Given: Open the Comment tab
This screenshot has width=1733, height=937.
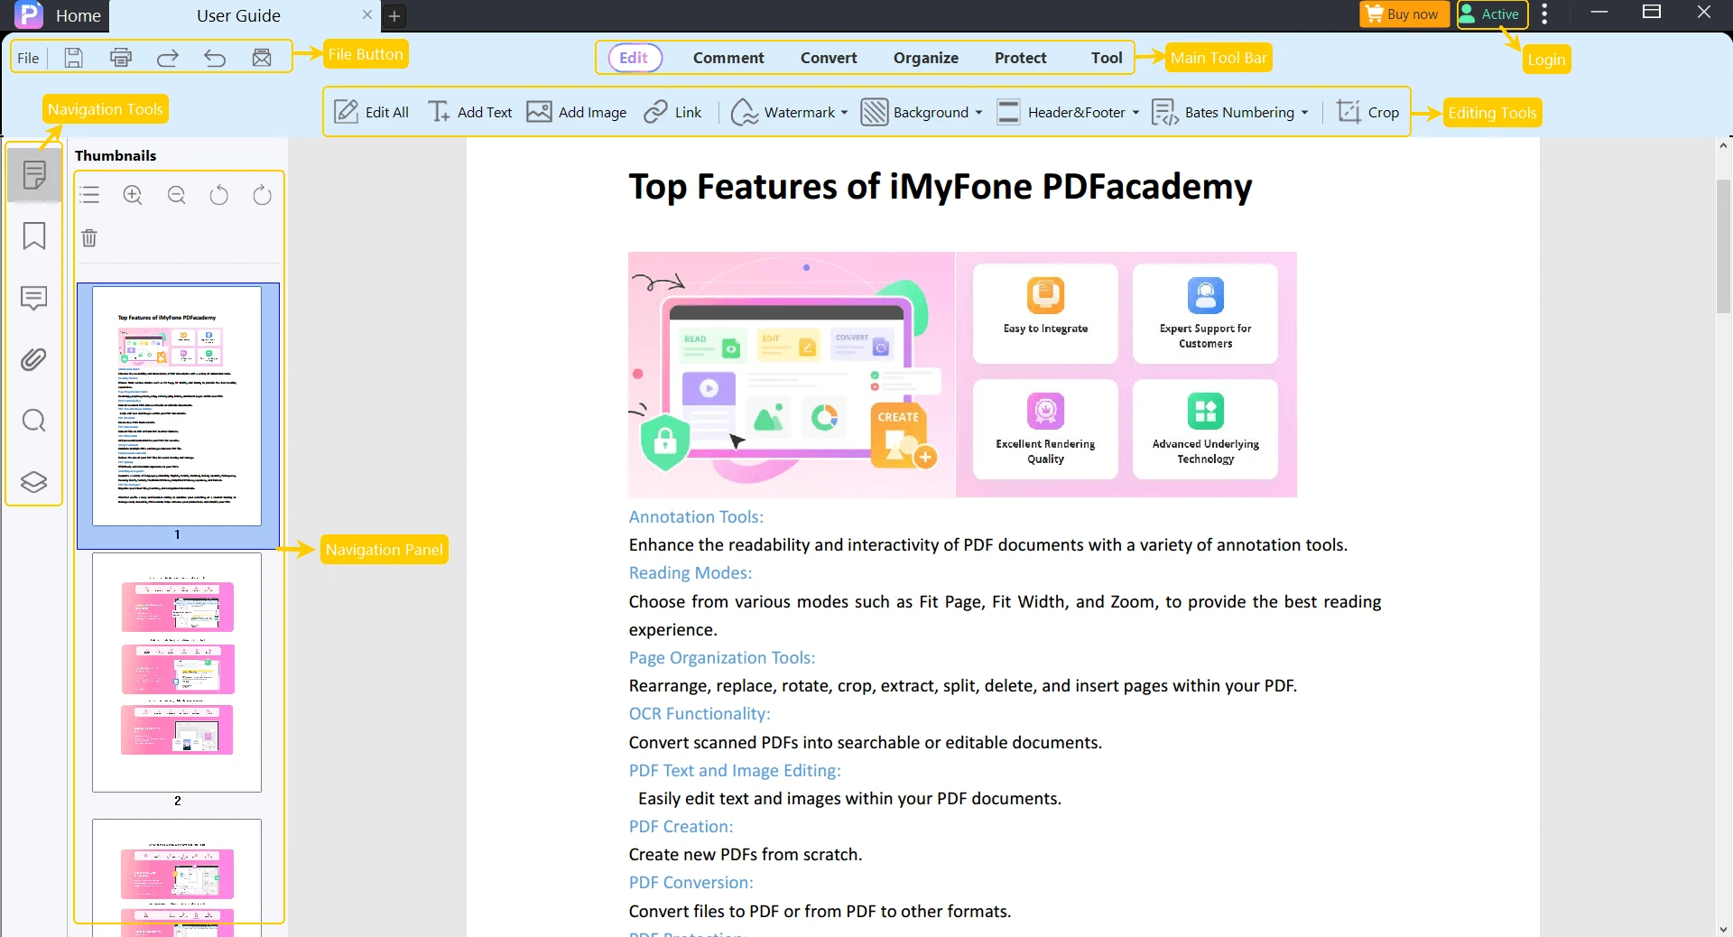Looking at the screenshot, I should tap(728, 58).
